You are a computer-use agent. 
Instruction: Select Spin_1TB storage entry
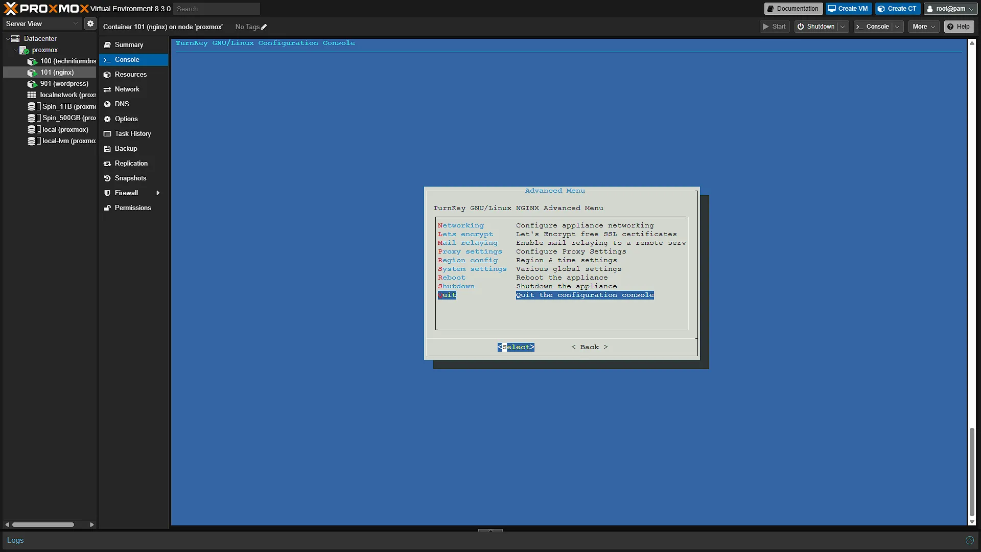(x=61, y=107)
